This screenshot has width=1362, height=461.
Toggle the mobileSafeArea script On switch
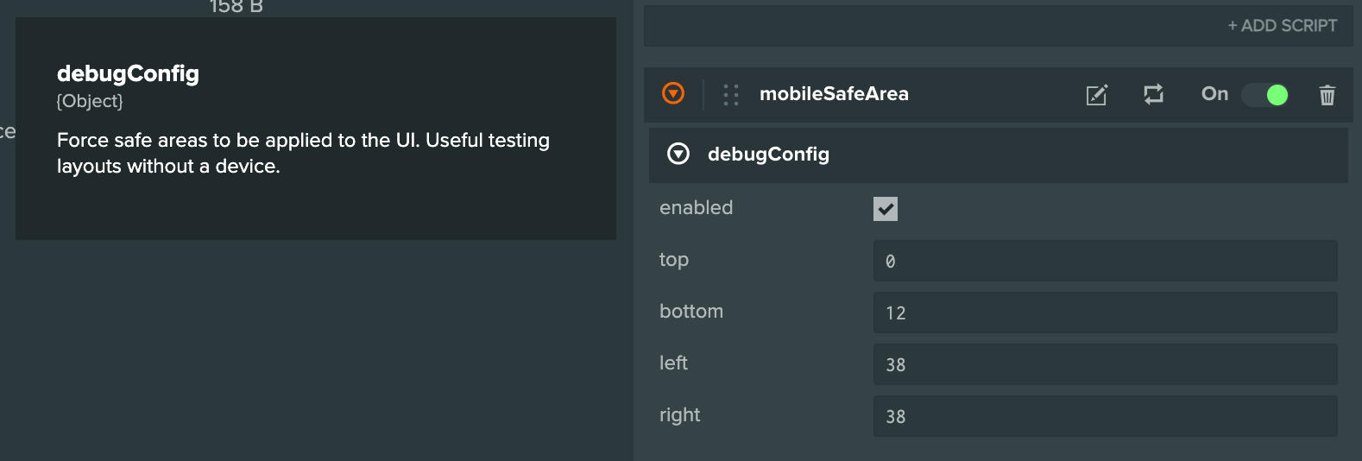1265,95
